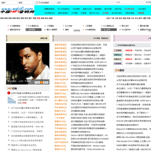This screenshot has width=151, height=151.
Task: Open 音响及影音区 in the navigation bar's second row
Action: (63, 13)
